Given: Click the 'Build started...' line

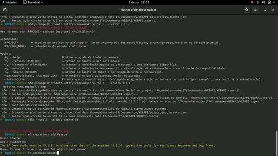Looking at the screenshot, I should click(13, 138).
